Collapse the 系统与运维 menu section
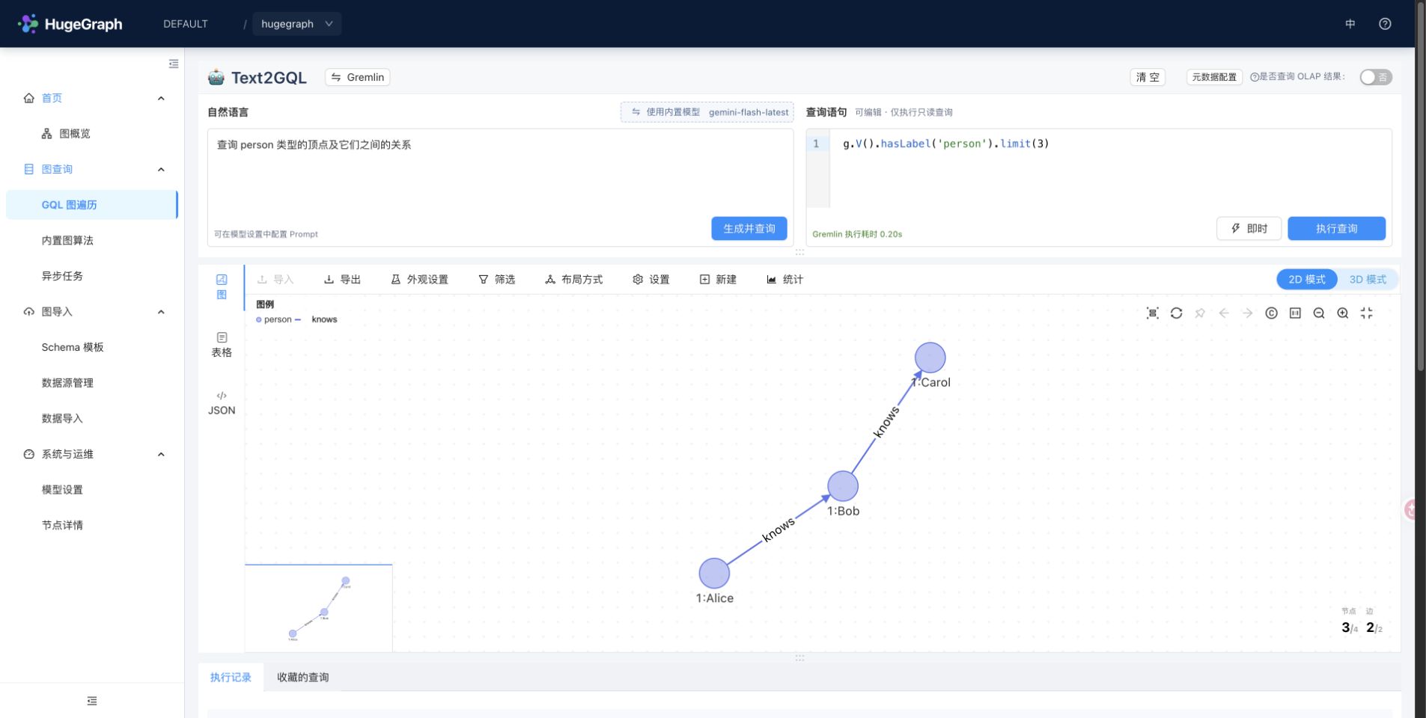Image resolution: width=1426 pixels, height=718 pixels. pos(161,454)
